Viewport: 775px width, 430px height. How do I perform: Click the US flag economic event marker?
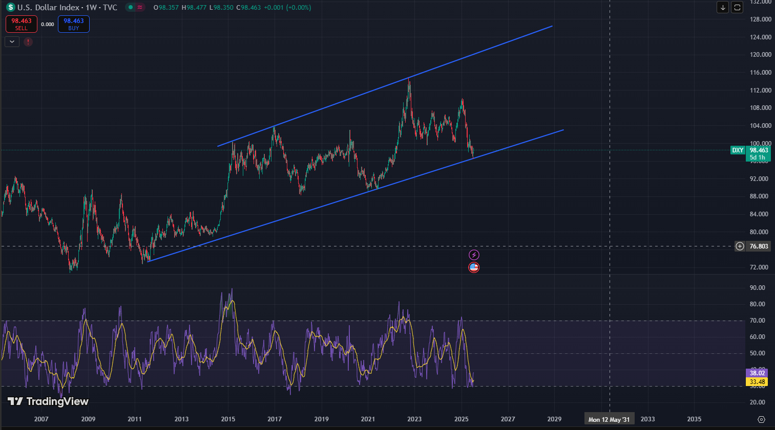tap(474, 267)
